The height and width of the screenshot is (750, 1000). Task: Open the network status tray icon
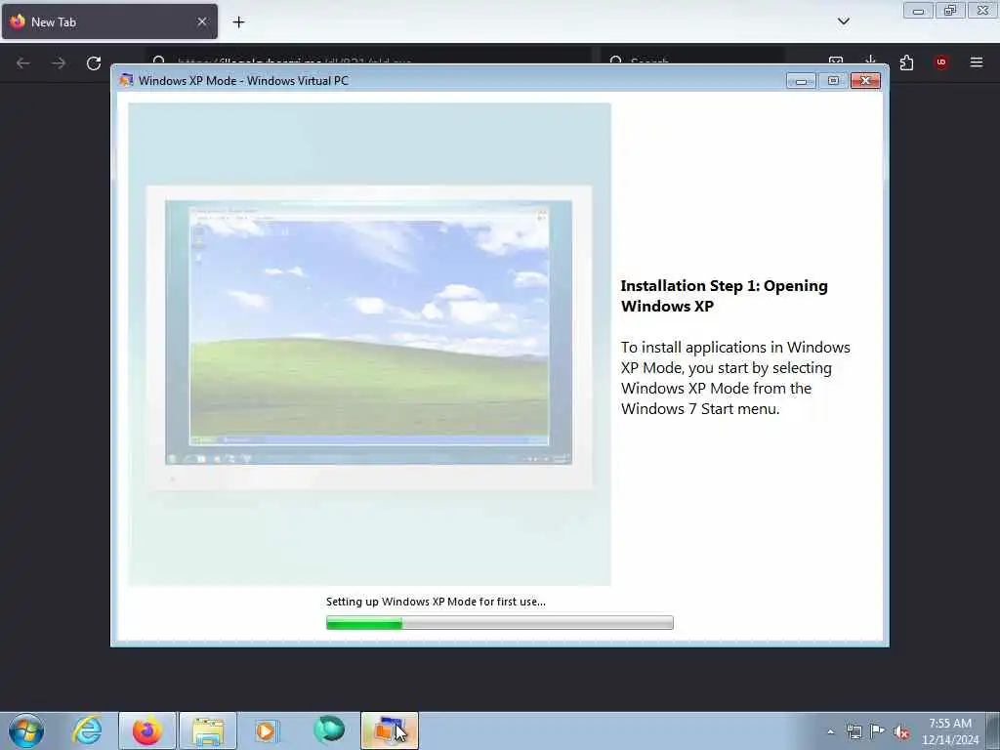click(854, 732)
